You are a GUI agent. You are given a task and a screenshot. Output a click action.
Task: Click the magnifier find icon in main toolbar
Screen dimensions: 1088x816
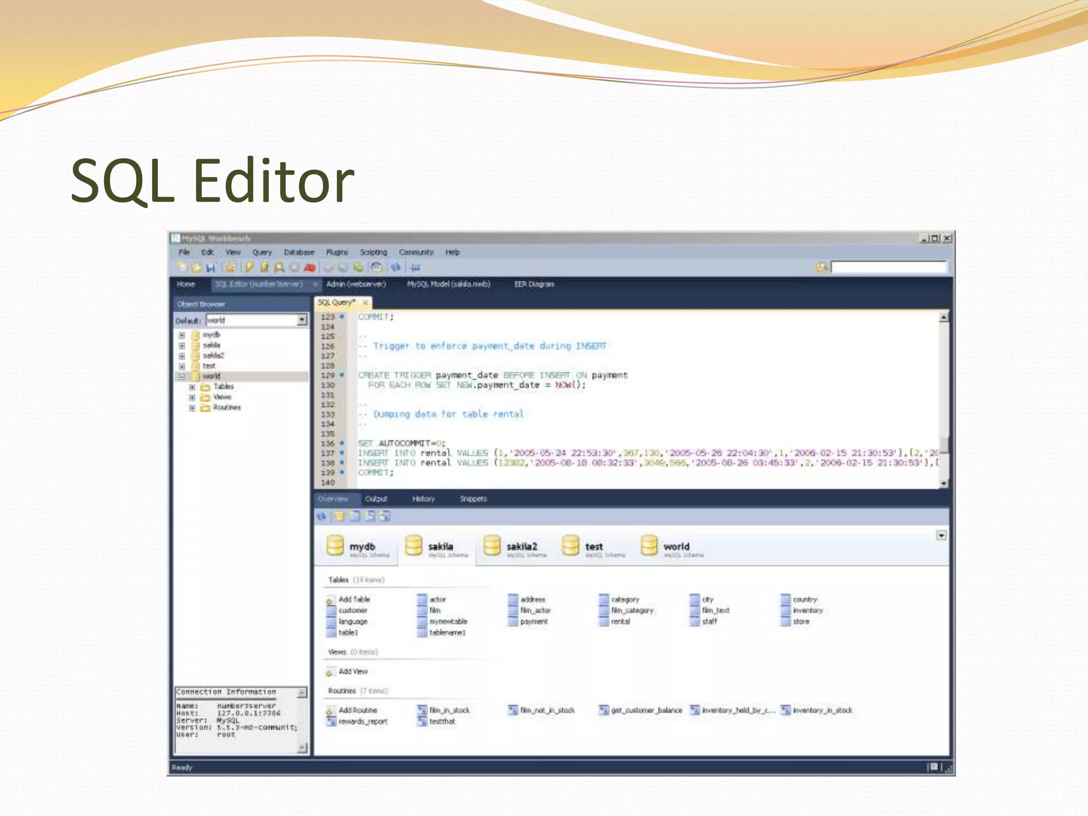pyautogui.click(x=279, y=267)
